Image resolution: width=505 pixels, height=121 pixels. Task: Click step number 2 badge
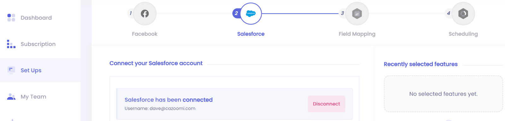236,13
